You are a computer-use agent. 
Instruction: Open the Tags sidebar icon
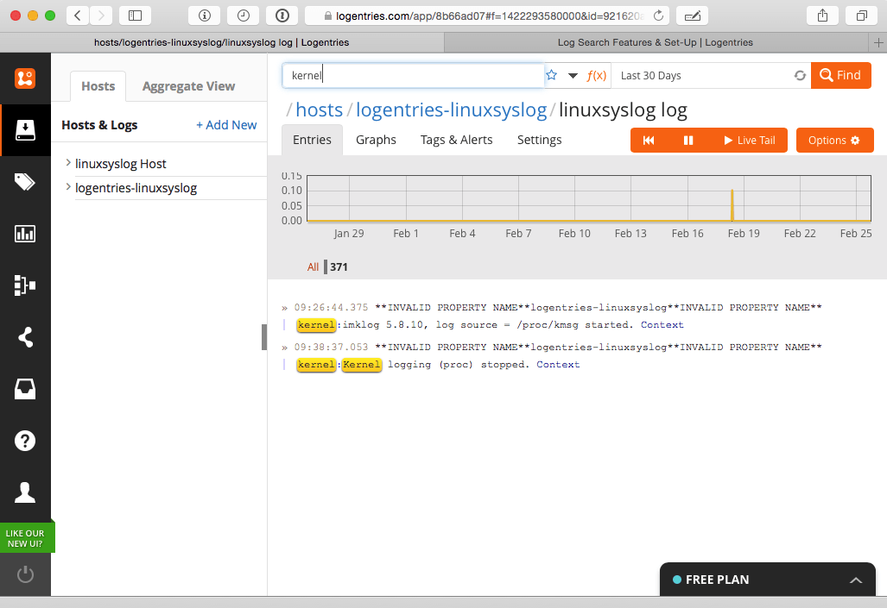click(x=25, y=182)
